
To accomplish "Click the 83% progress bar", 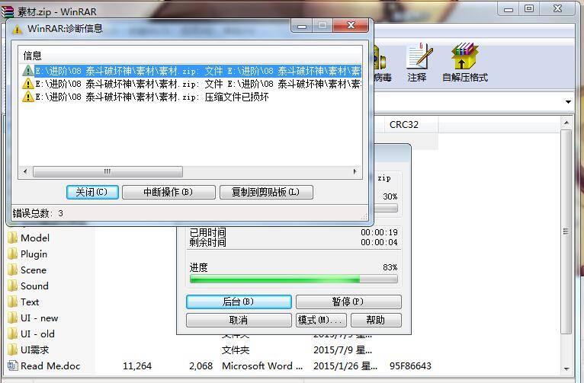I will pyautogui.click(x=294, y=279).
